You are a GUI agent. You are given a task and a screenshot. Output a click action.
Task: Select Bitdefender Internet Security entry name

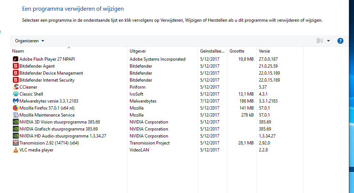tap(47, 80)
